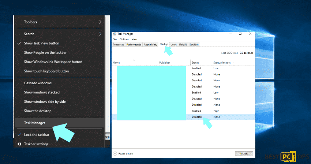Click the first Enabled Low status row

click(183, 68)
